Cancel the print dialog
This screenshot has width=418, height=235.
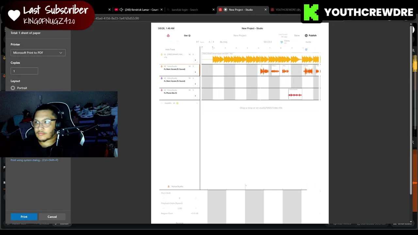click(52, 217)
